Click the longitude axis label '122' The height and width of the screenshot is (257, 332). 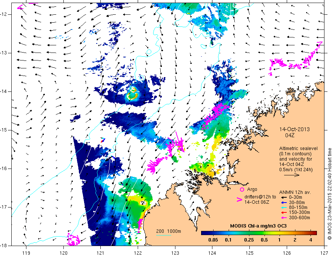click(x=138, y=253)
